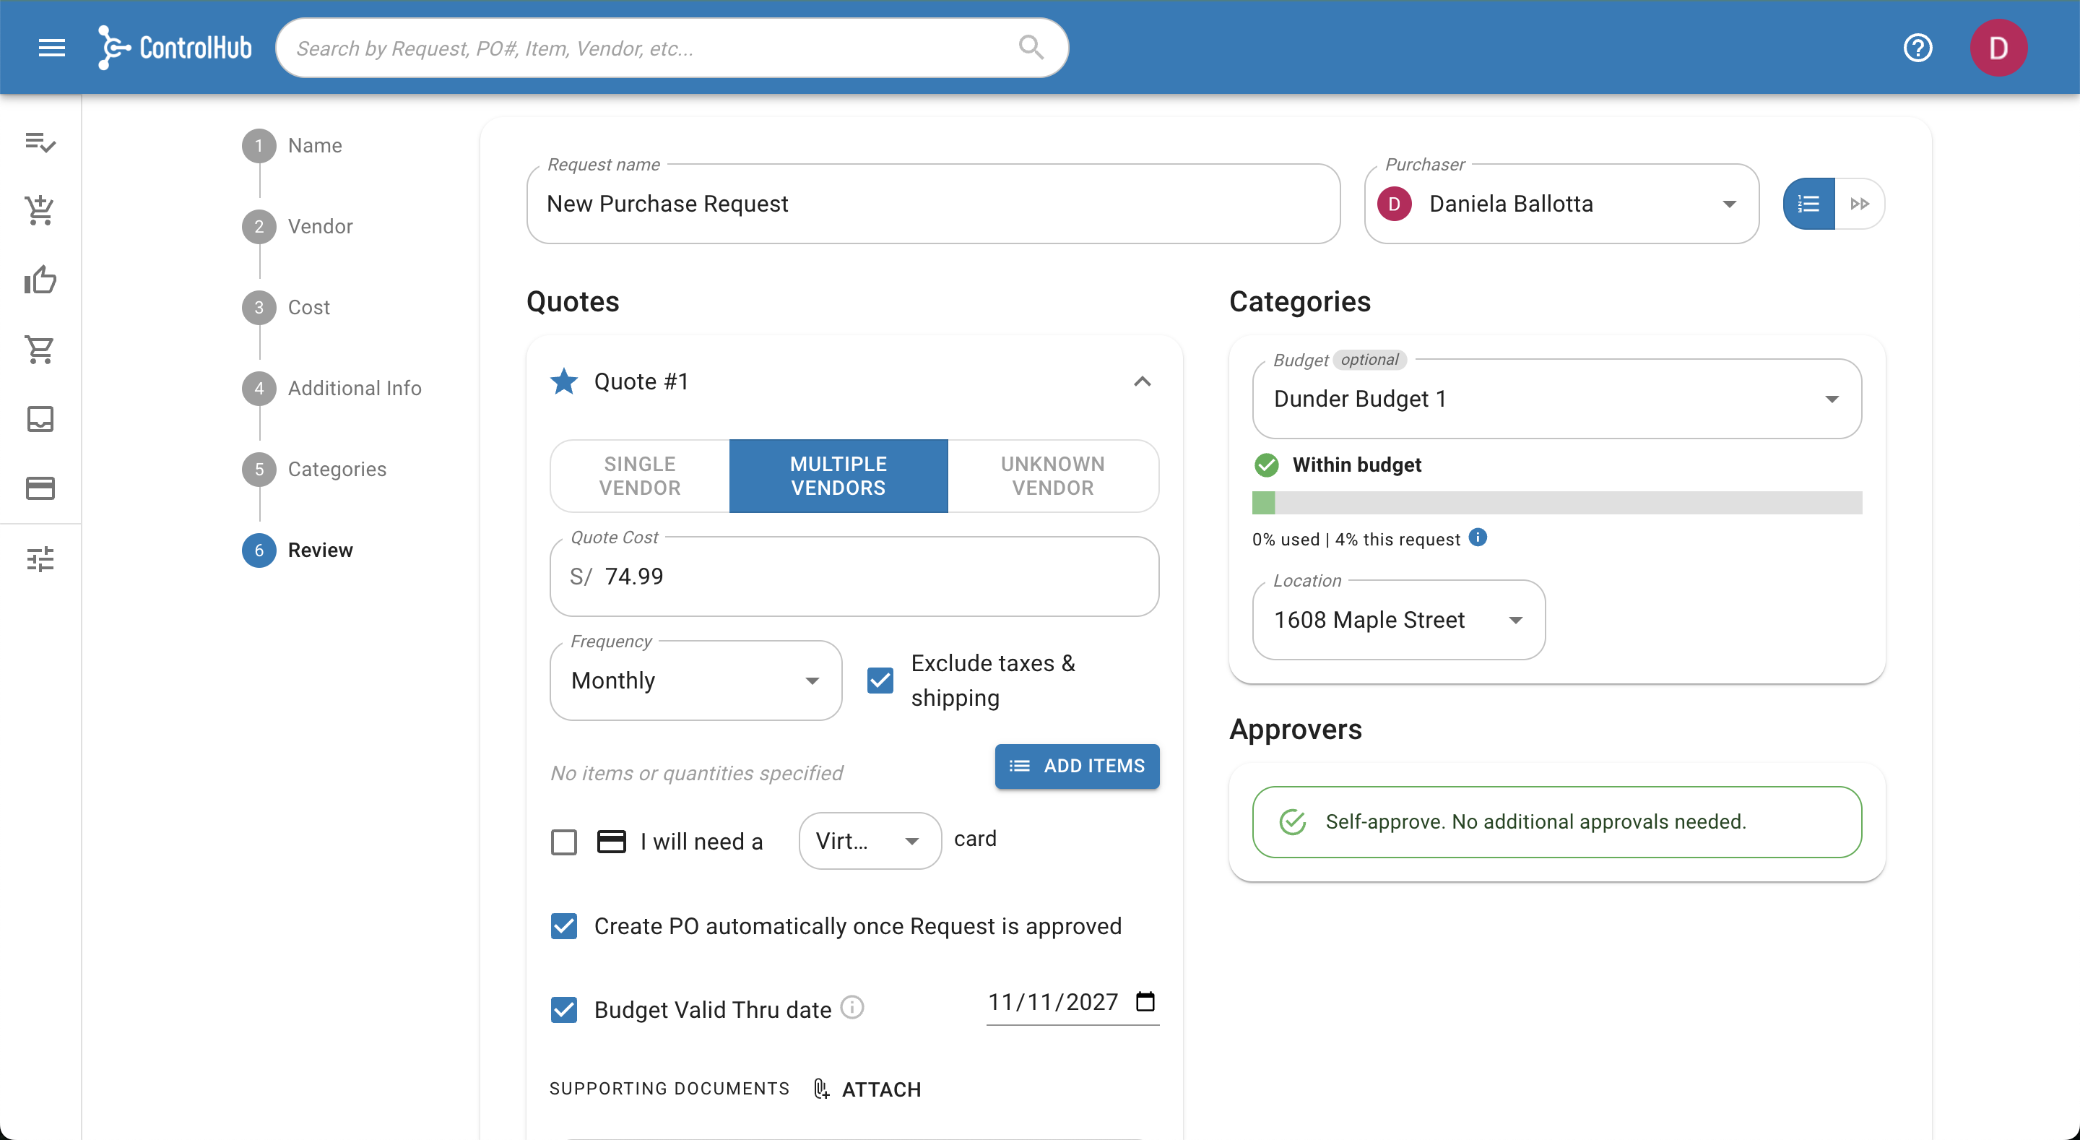Select the new purchase request cart icon
The height and width of the screenshot is (1140, 2080).
tap(40, 211)
